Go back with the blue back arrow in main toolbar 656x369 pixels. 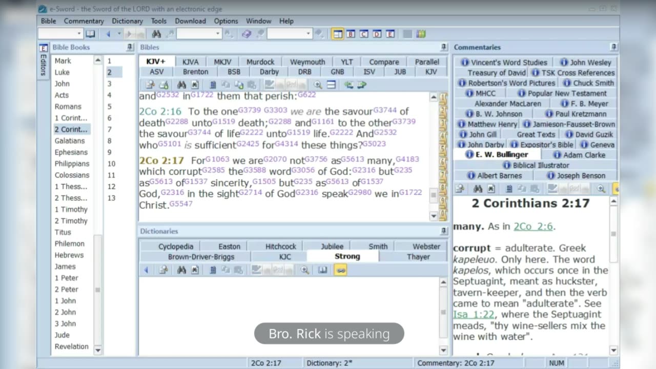(108, 34)
